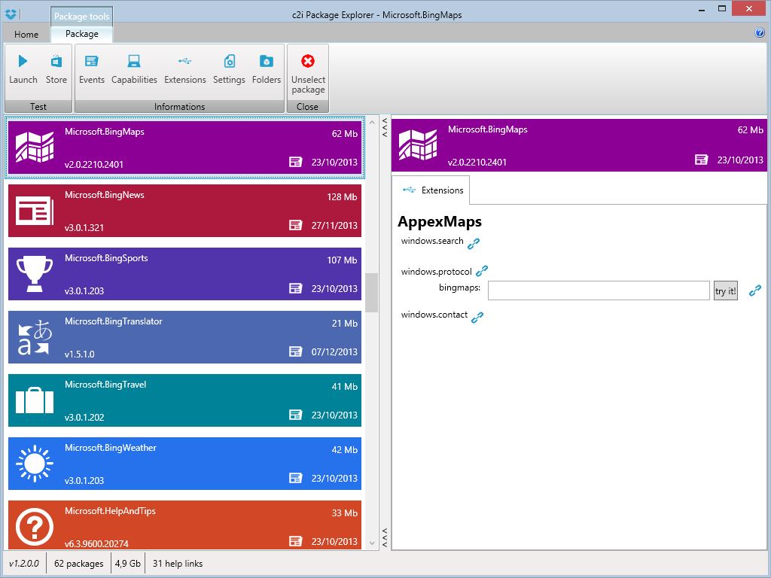Click calendar icon on BingSports row
Viewport: 771px width, 578px height.
click(x=295, y=288)
